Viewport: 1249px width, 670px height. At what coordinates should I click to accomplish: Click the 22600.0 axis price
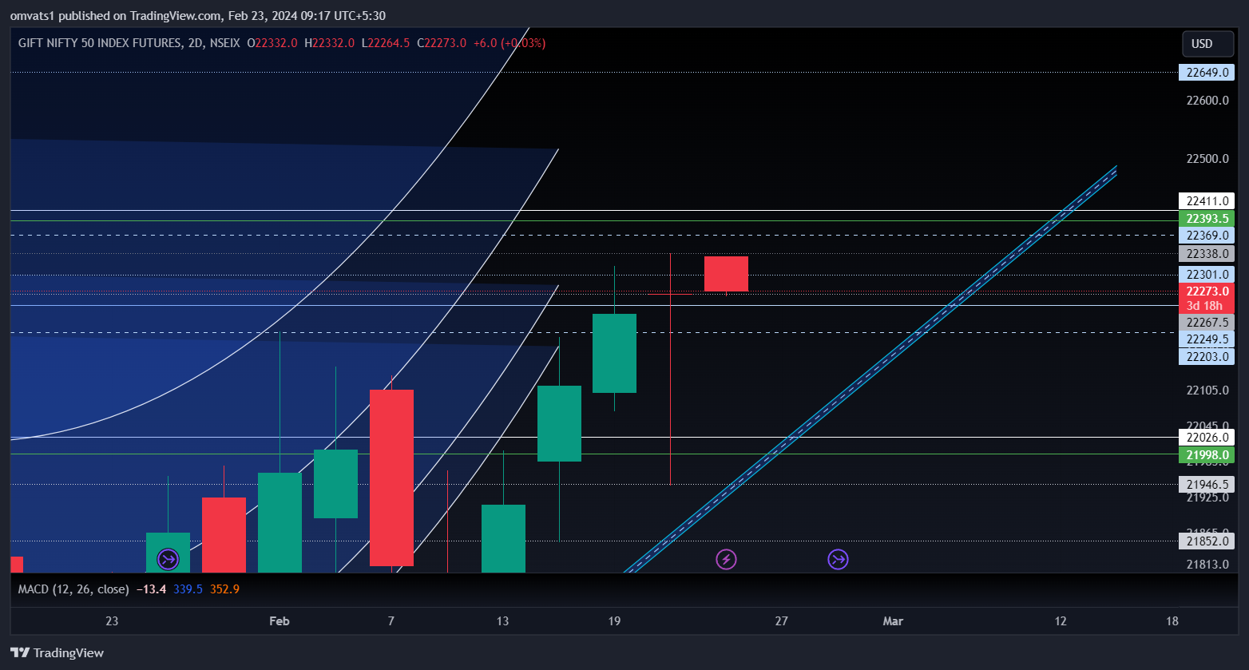point(1207,101)
